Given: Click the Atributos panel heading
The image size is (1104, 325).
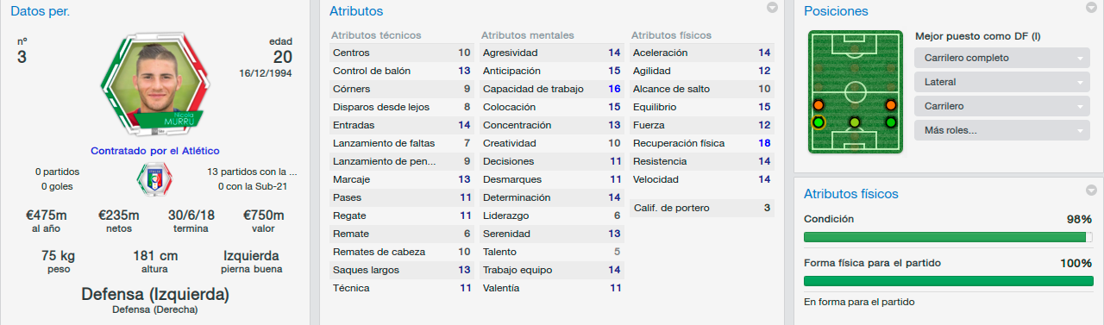Looking at the screenshot, I should [356, 11].
